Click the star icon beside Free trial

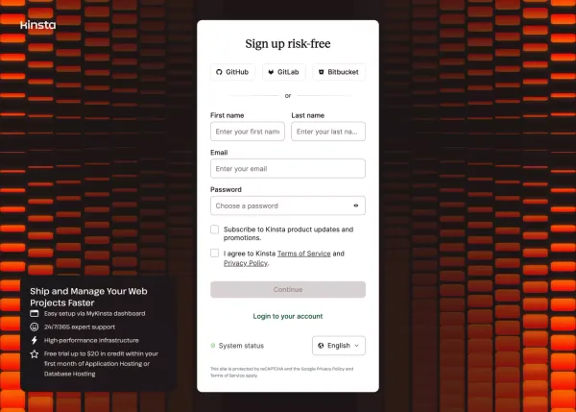pos(35,354)
